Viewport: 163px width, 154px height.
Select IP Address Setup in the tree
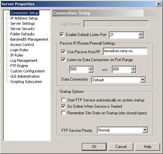(24, 18)
